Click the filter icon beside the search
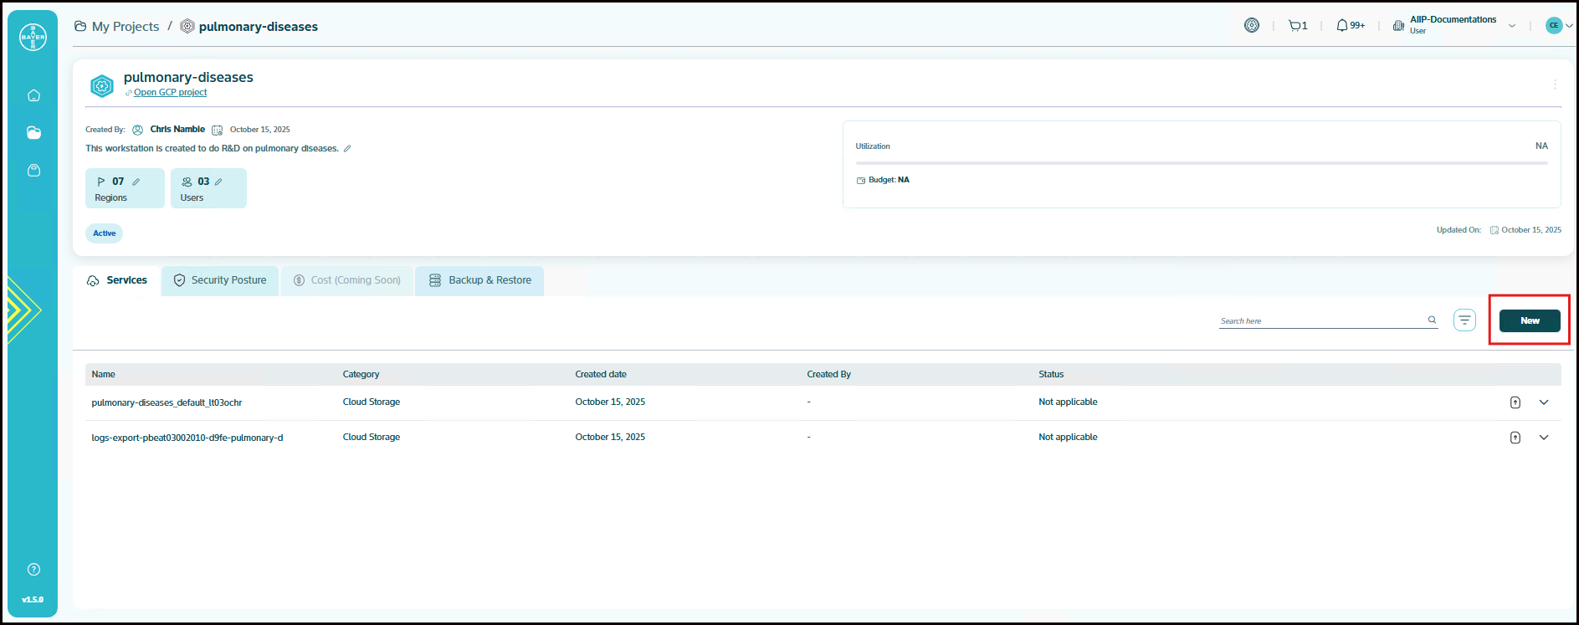Image resolution: width=1579 pixels, height=625 pixels. pos(1464,320)
